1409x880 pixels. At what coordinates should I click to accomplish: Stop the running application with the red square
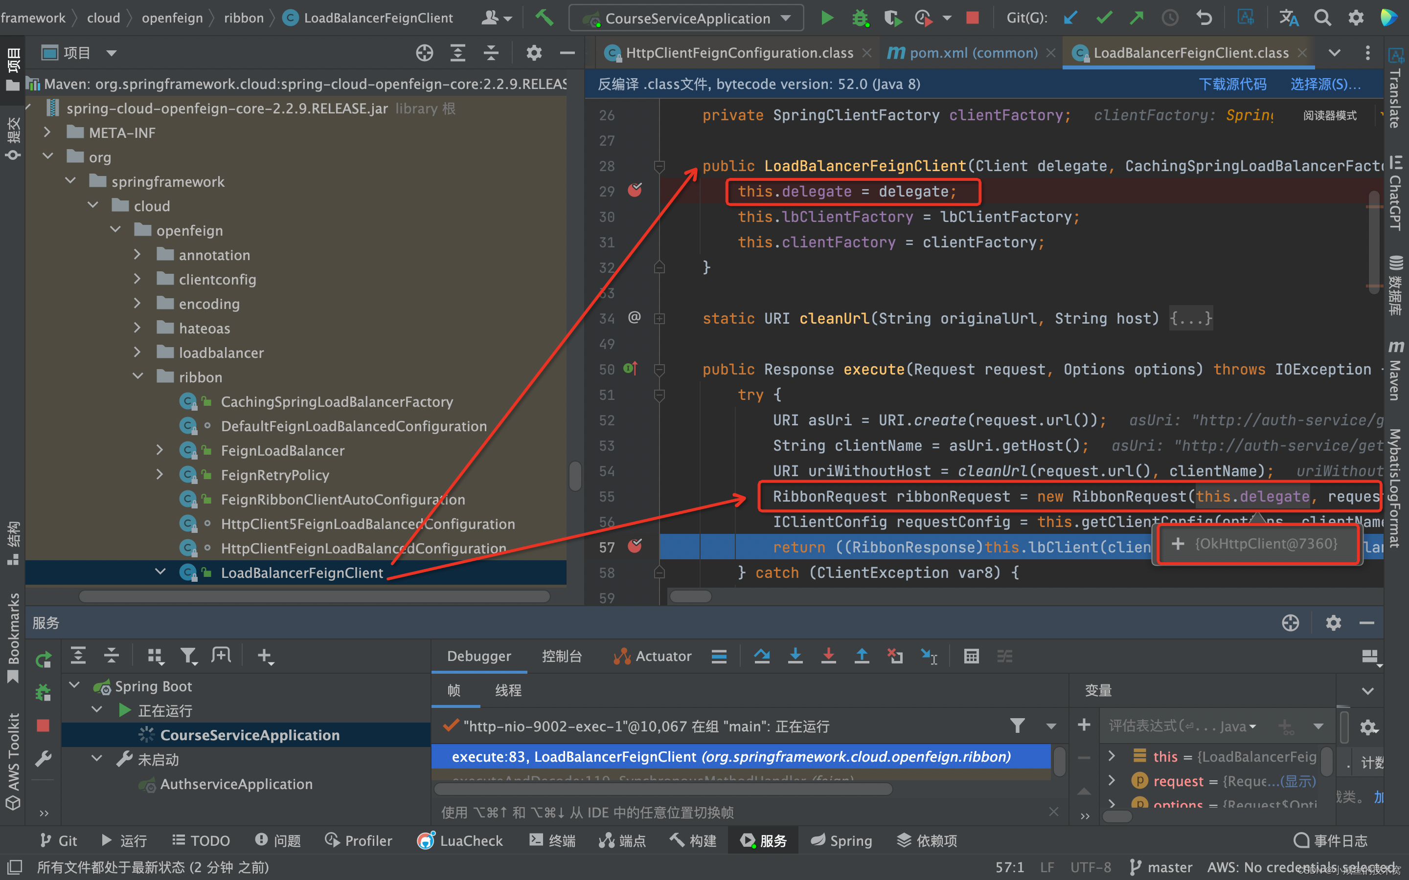(972, 18)
